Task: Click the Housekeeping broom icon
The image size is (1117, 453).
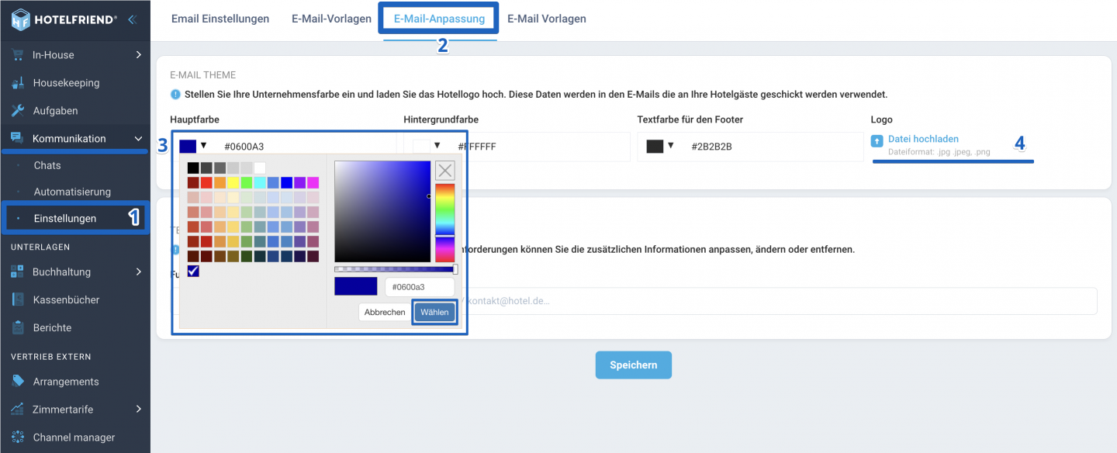Action: click(x=18, y=83)
